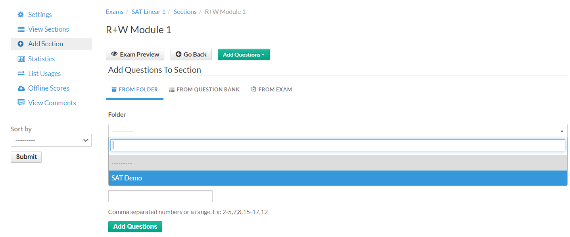Click the Folder field label
Image resolution: width=570 pixels, height=237 pixels.
pos(117,115)
